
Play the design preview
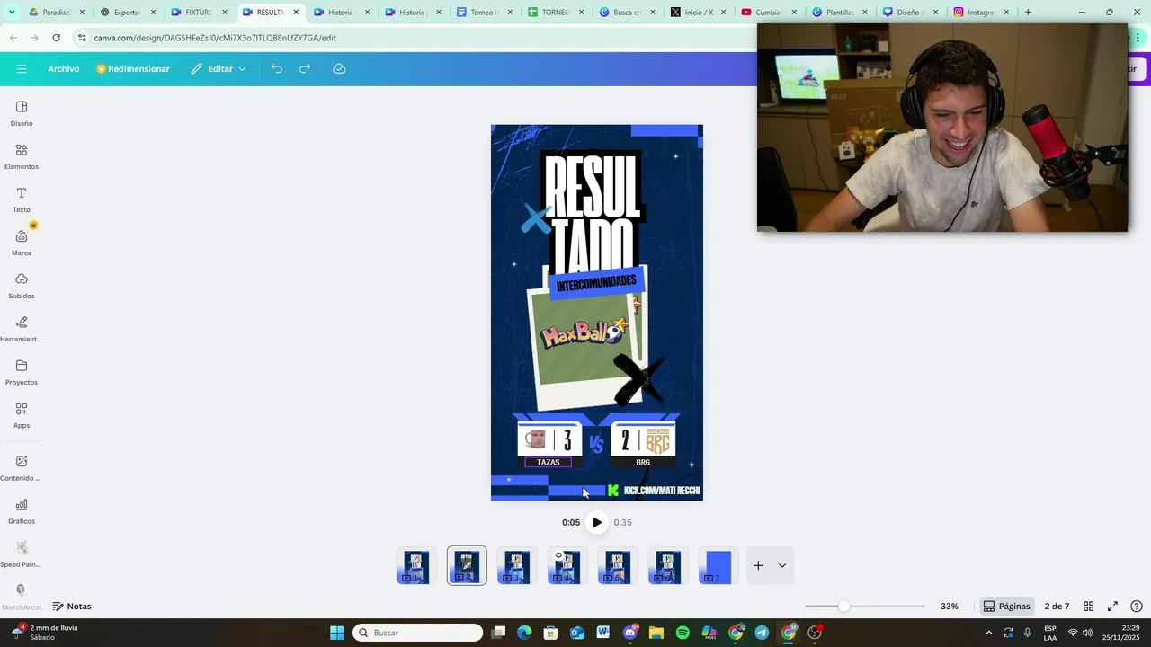pos(597,522)
